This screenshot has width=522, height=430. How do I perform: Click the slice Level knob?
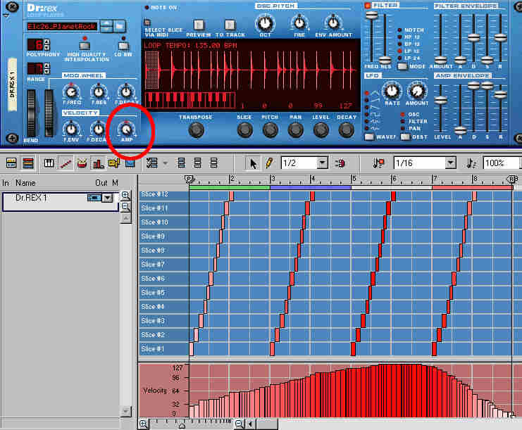click(x=321, y=130)
